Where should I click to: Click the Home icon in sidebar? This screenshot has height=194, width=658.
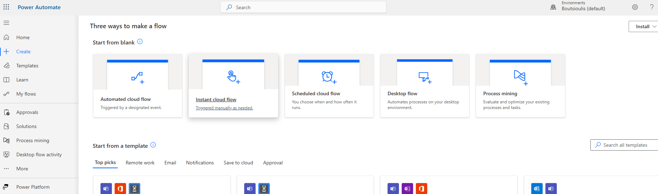point(6,37)
